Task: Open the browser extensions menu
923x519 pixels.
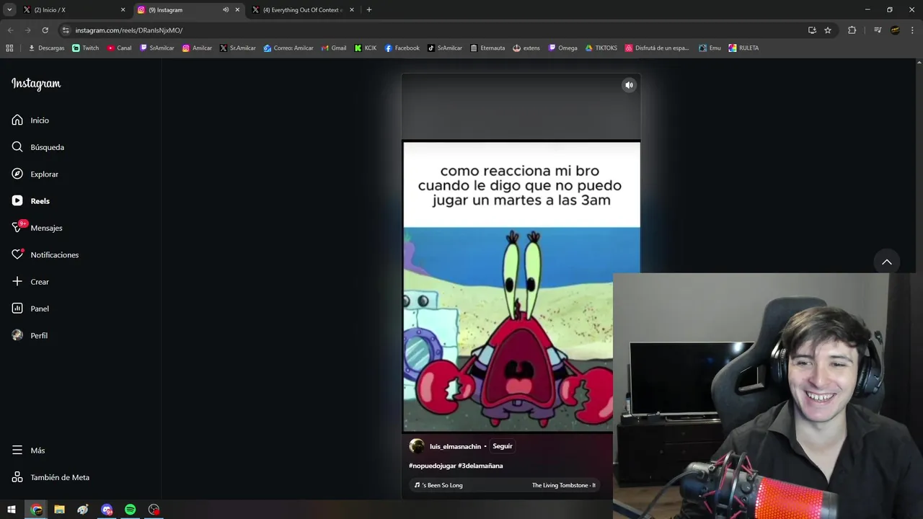Action: [x=852, y=30]
